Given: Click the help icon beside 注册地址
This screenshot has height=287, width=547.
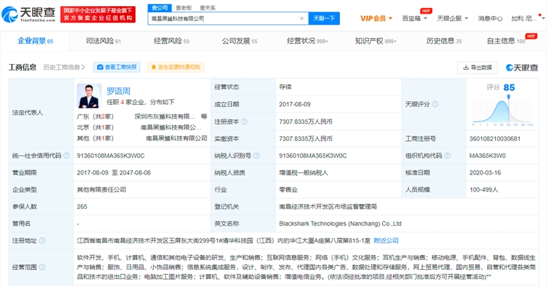Looking at the screenshot, I should coord(42,241).
